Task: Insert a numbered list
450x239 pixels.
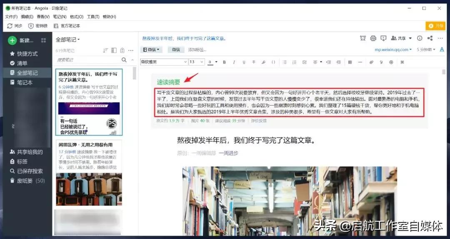Action: click(294, 62)
